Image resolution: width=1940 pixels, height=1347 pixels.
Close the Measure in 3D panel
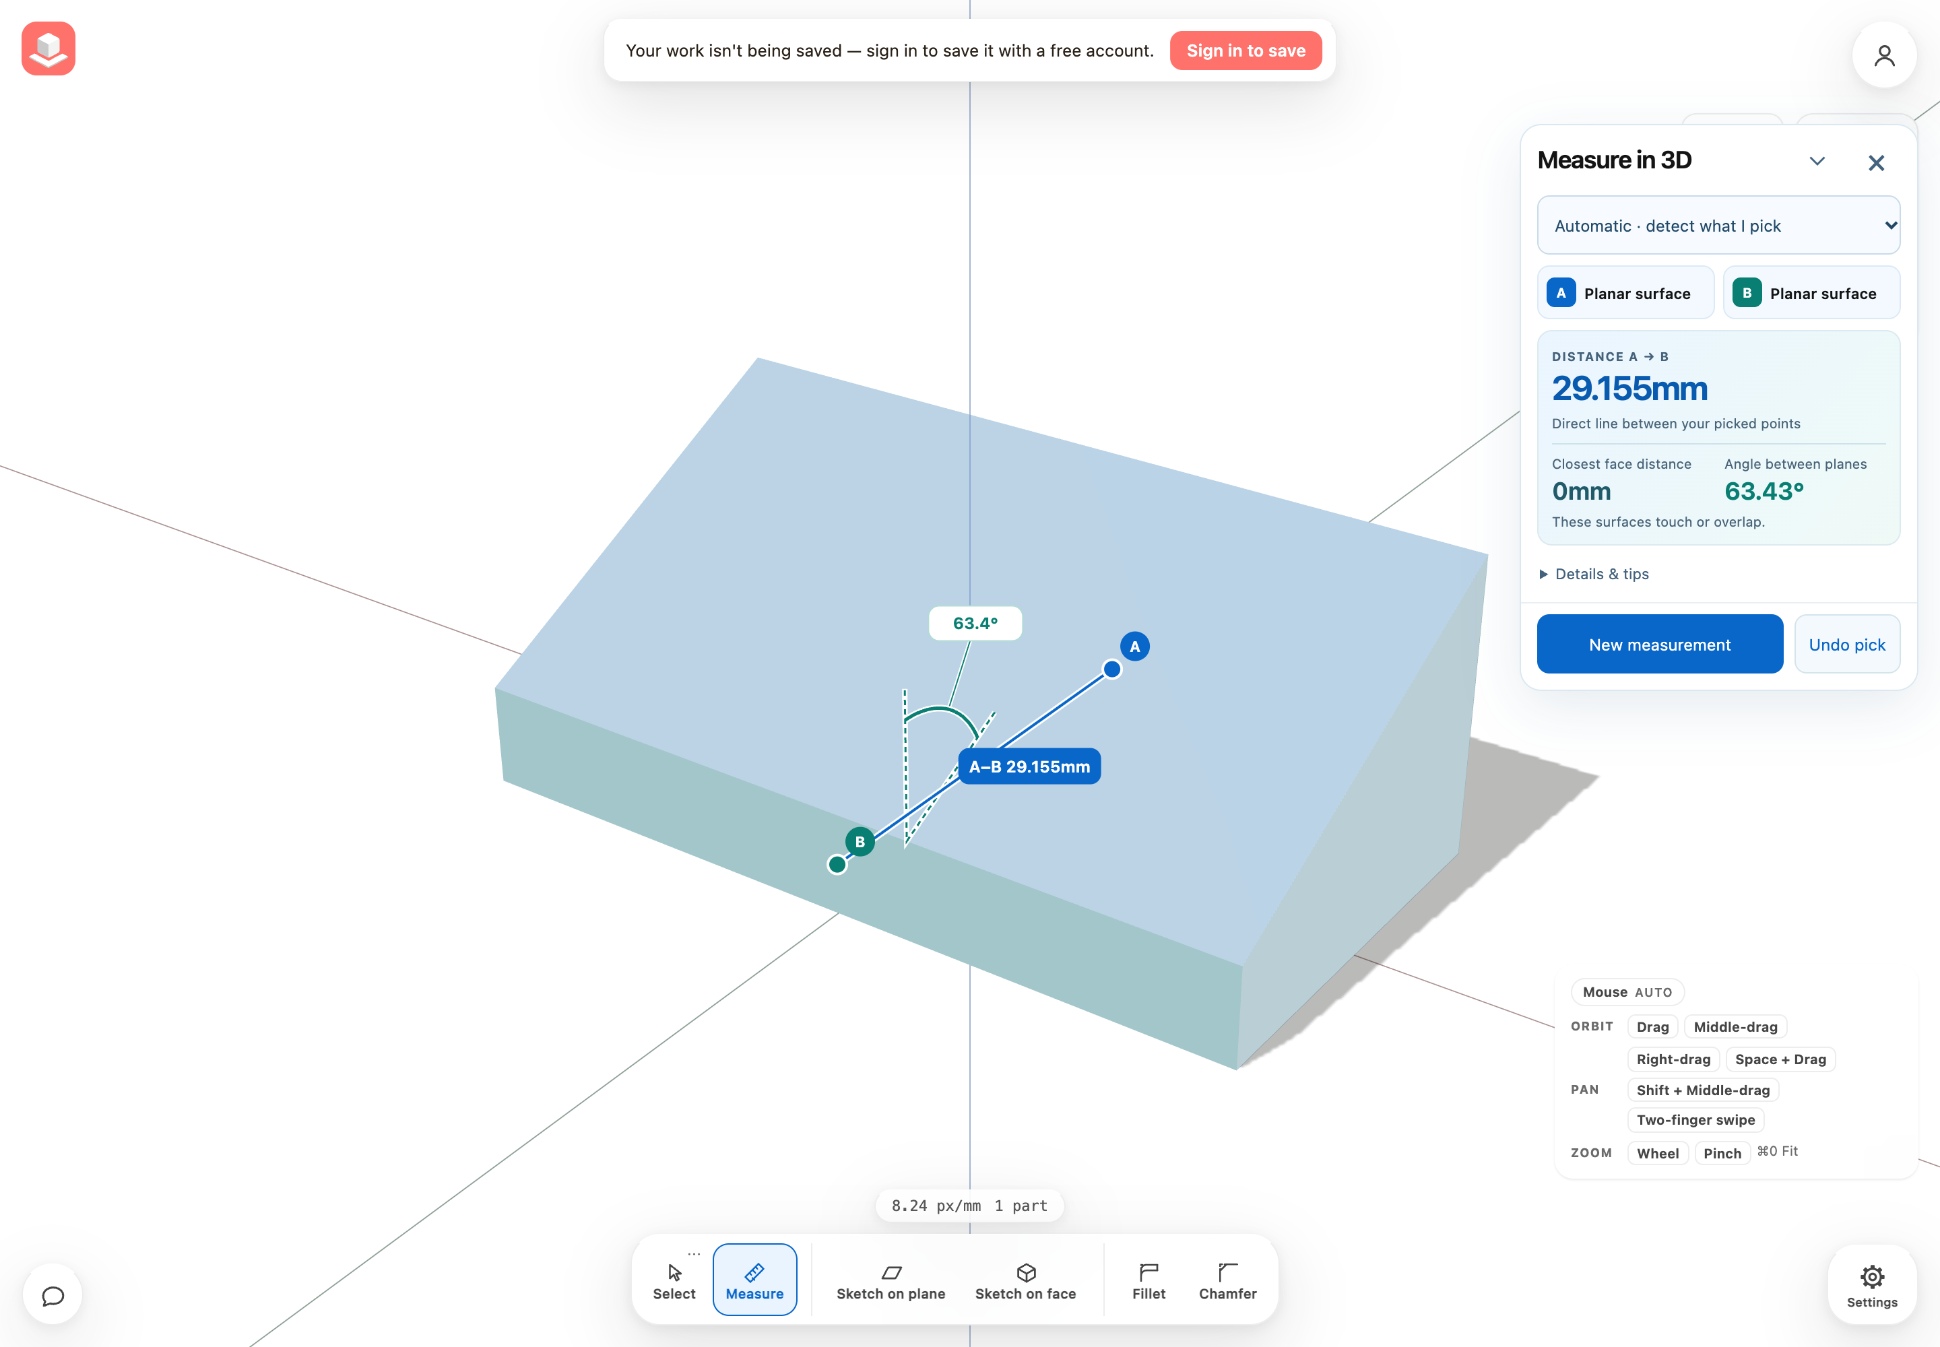1876,163
